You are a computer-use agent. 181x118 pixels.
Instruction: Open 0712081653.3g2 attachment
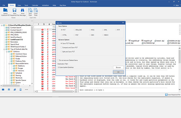[x=174, y=43]
